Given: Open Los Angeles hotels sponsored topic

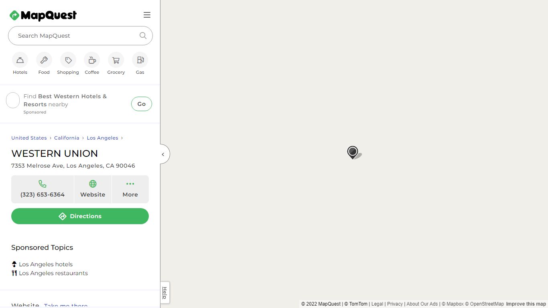Looking at the screenshot, I should click(x=46, y=264).
